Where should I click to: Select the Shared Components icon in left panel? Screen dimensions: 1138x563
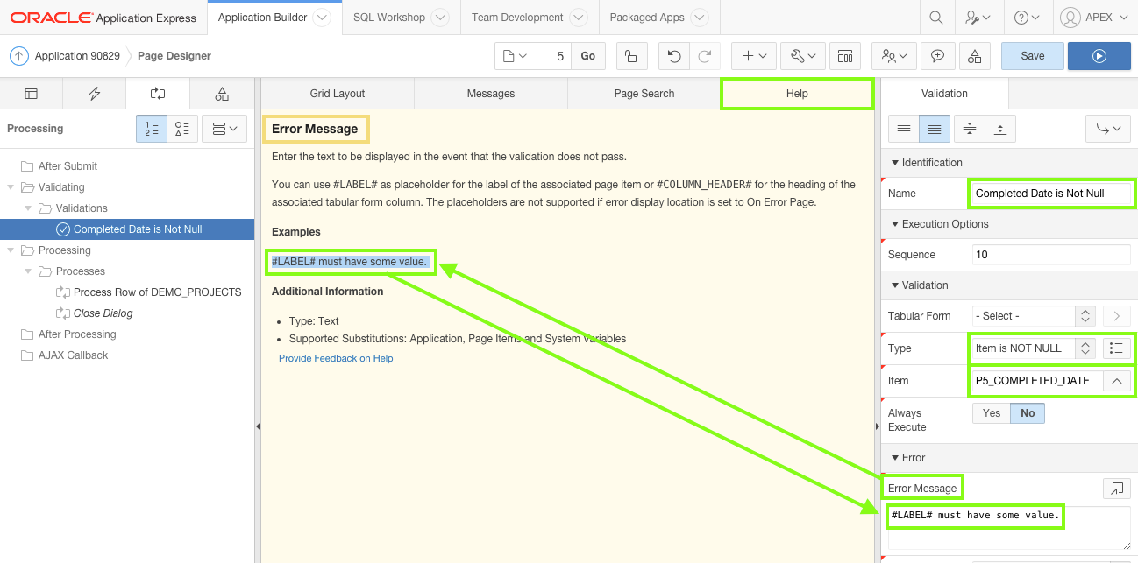point(222,94)
